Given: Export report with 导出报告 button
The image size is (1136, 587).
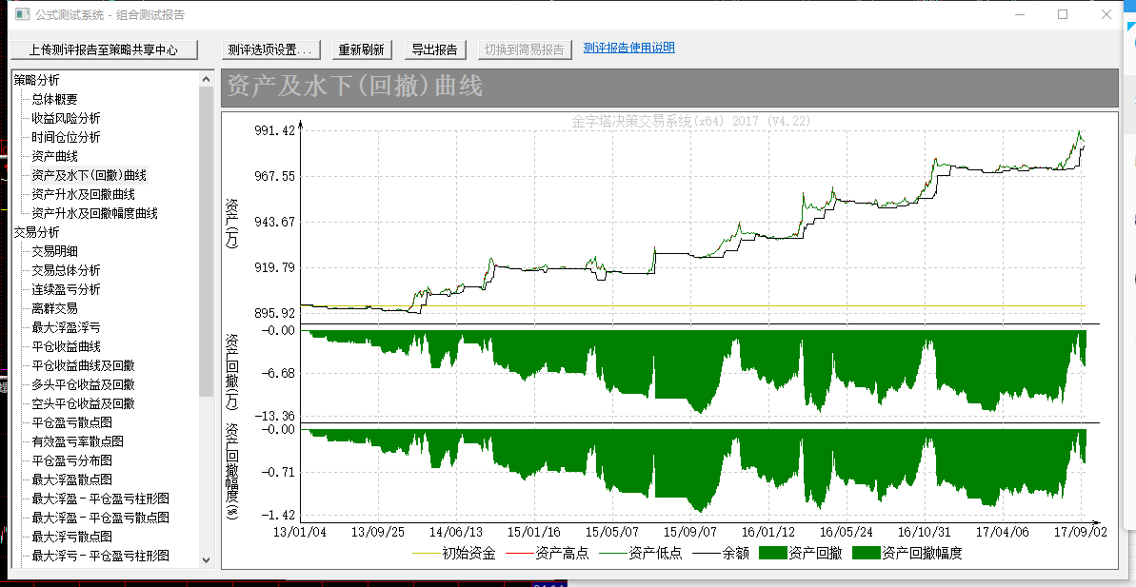Looking at the screenshot, I should (433, 49).
